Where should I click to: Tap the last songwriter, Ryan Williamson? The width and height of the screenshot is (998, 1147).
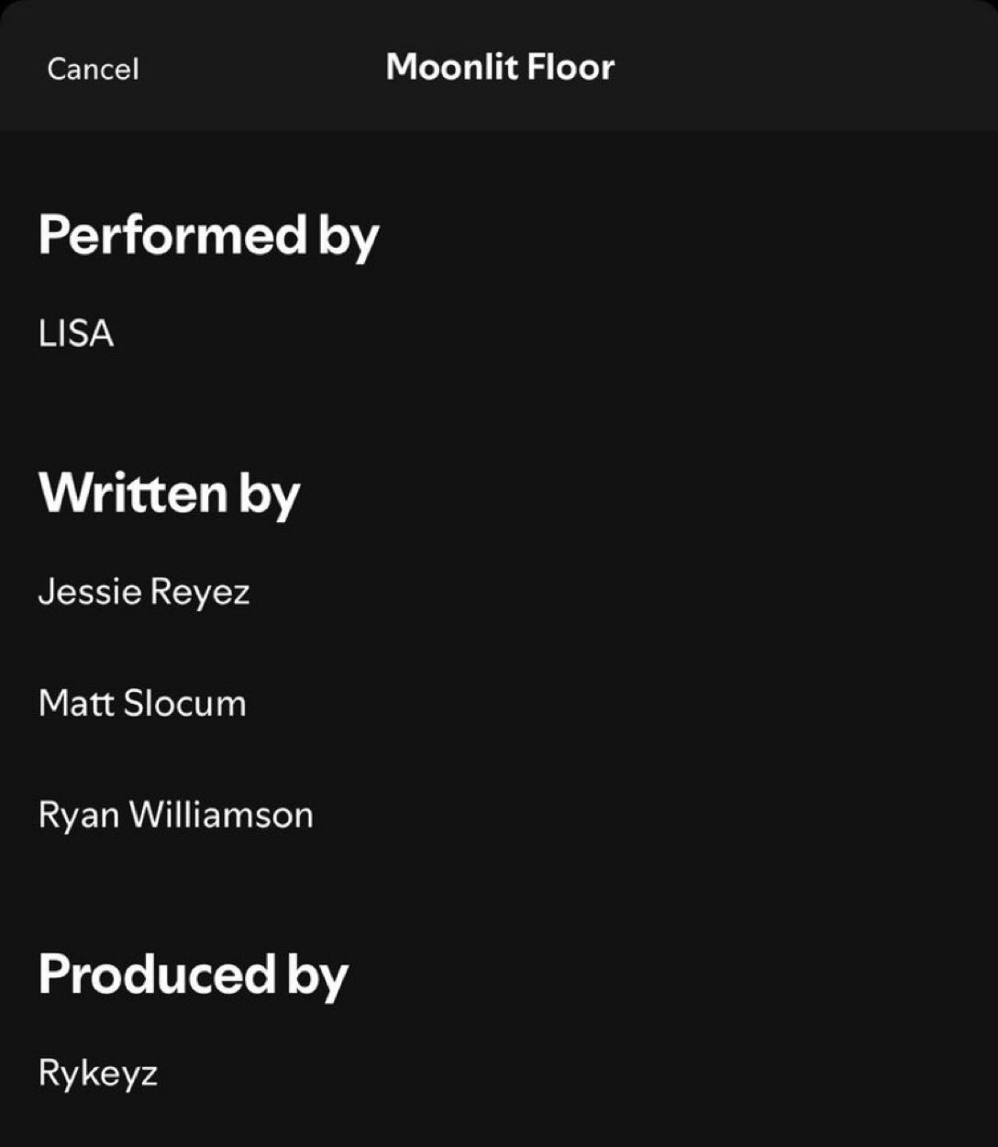click(176, 815)
